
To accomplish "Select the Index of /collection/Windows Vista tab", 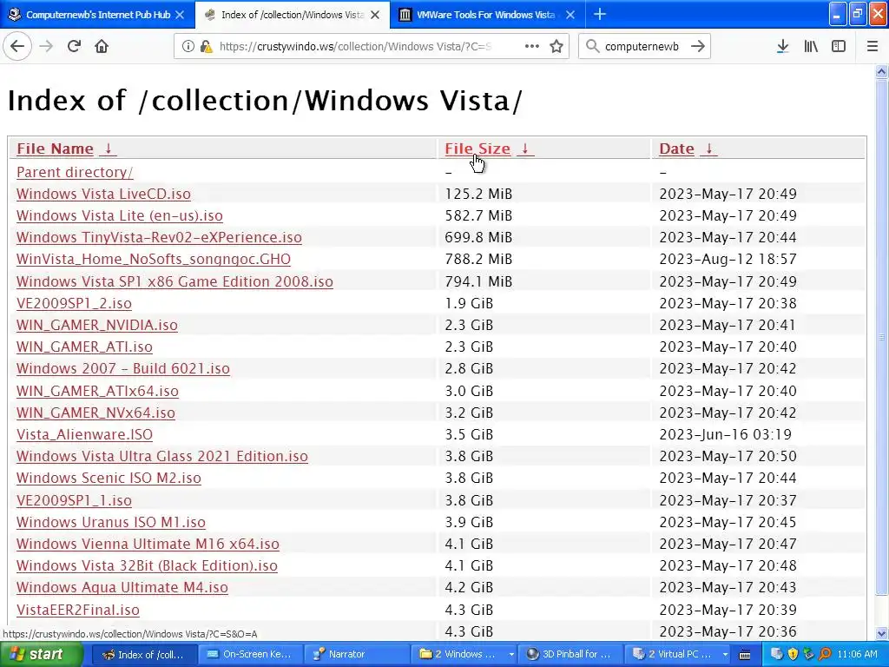I will click(292, 15).
